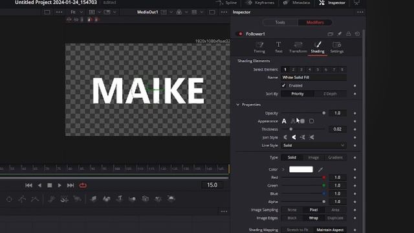The image size is (414, 233).
Task: Stop playback
Action: [49, 186]
